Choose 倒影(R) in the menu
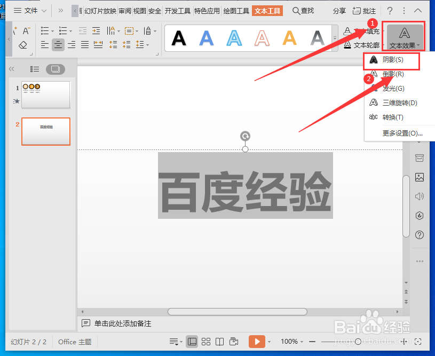The image size is (435, 356). [x=393, y=74]
